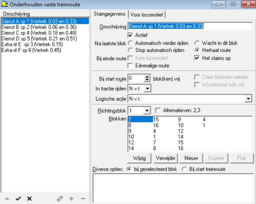The width and height of the screenshot is (256, 204).
Task: Click the Nieuw button
Action: coord(191,158)
